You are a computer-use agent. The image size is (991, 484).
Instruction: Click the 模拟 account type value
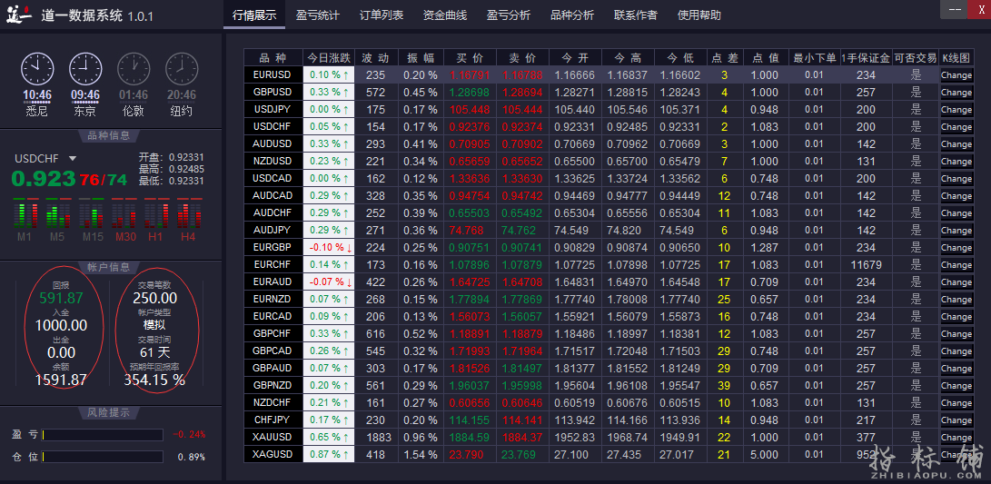click(154, 325)
